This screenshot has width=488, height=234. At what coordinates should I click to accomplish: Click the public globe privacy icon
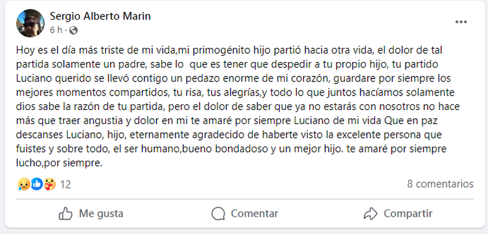click(x=74, y=30)
